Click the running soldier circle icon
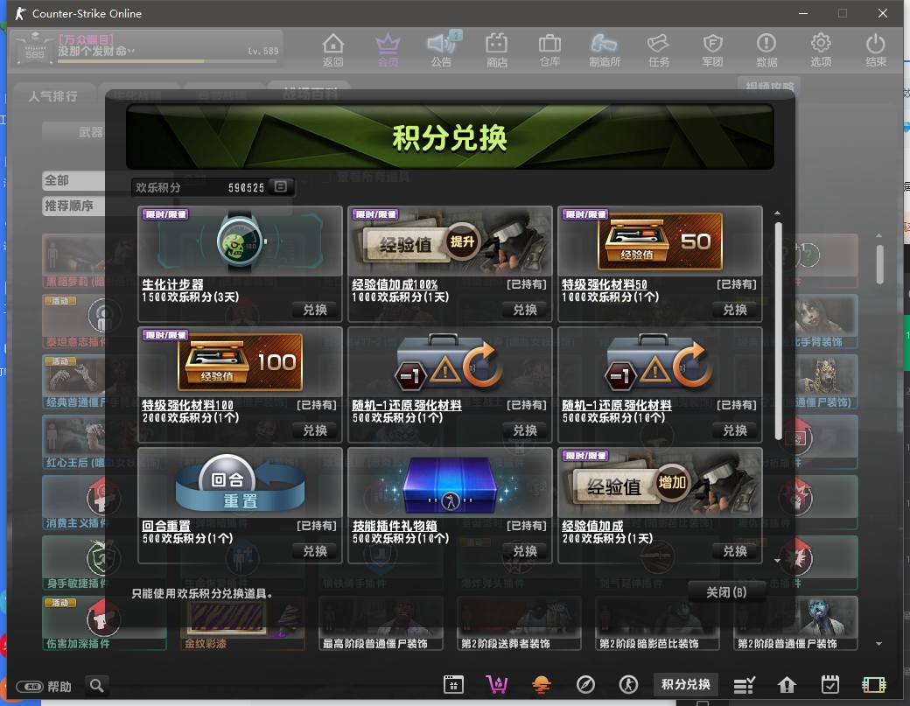This screenshot has width=910, height=706. [x=628, y=684]
